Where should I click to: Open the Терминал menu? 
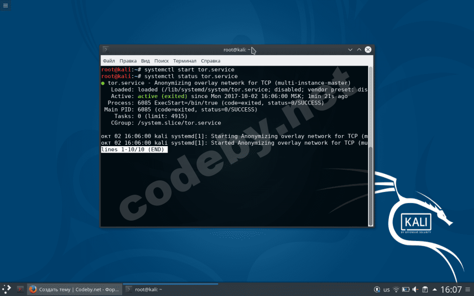click(185, 61)
